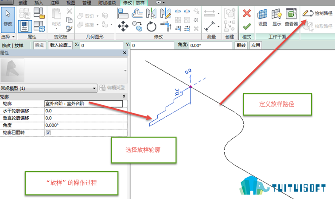Uncheck 轮廓已翻转 checkbox
The height and width of the screenshot is (199, 335).
click(x=48, y=133)
